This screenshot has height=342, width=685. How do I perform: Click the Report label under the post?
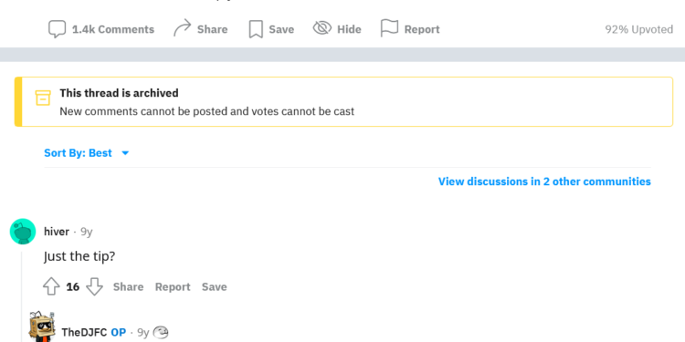point(422,29)
